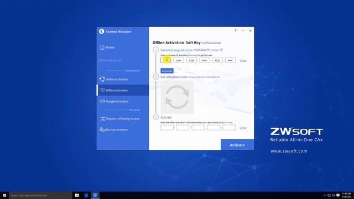Close the License Manager window

click(x=251, y=30)
